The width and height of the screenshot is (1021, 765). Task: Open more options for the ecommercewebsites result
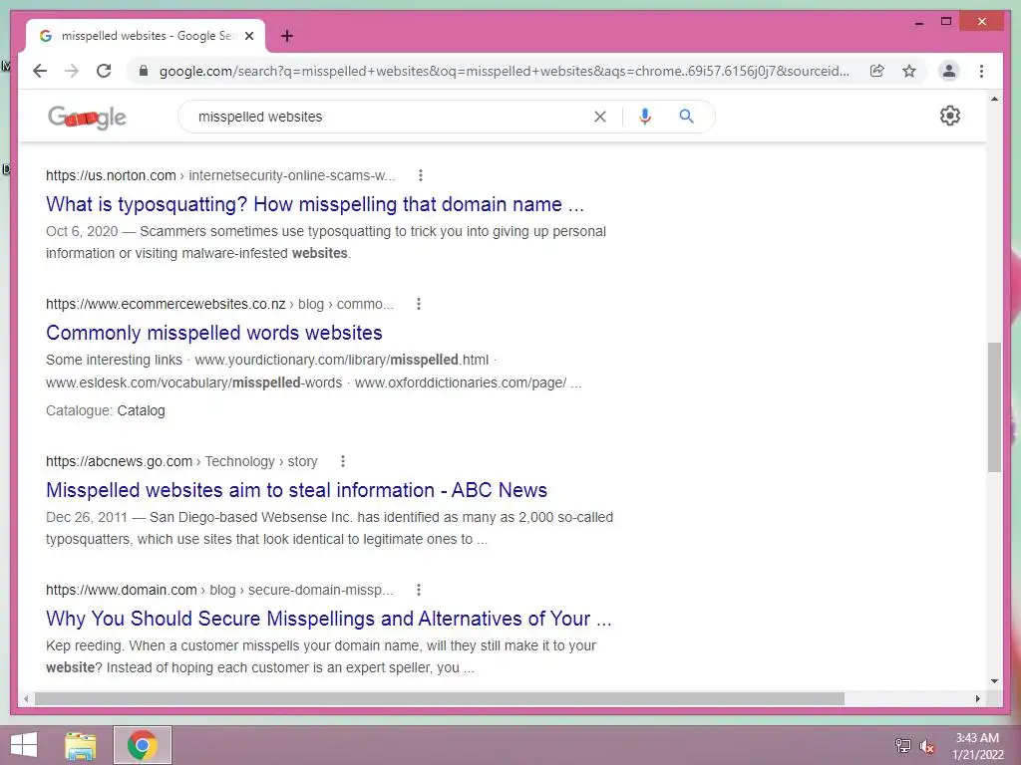(419, 304)
